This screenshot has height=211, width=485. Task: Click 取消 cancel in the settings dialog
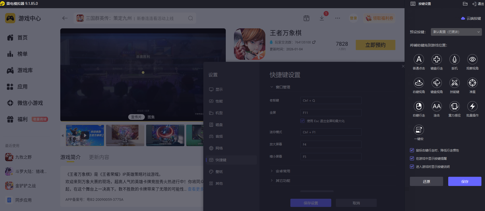tap(356, 203)
